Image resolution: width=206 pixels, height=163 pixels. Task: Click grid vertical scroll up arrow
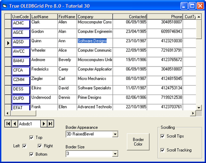click(199, 17)
